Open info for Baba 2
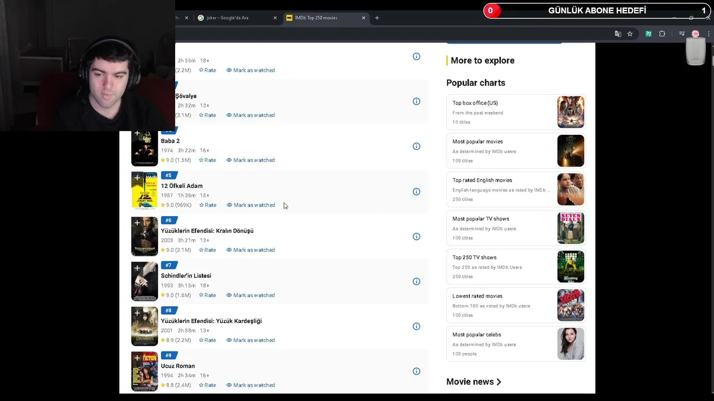This screenshot has height=401, width=714. click(416, 146)
